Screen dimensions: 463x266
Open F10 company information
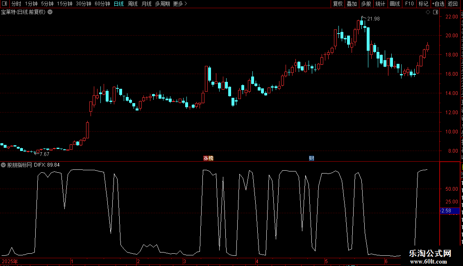(x=409, y=4)
